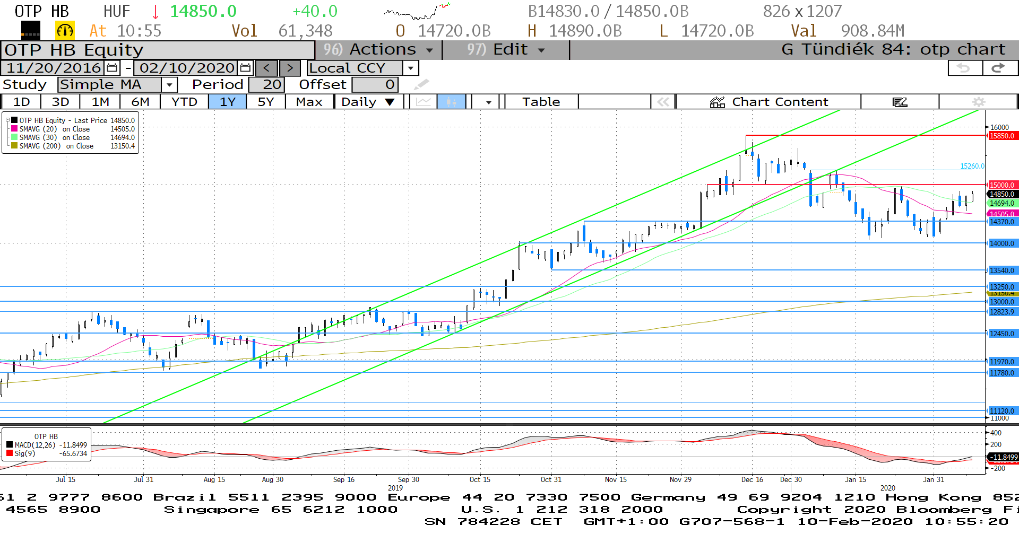The width and height of the screenshot is (1019, 551).
Task: Click the OTP HB Equity security field
Action: [158, 50]
